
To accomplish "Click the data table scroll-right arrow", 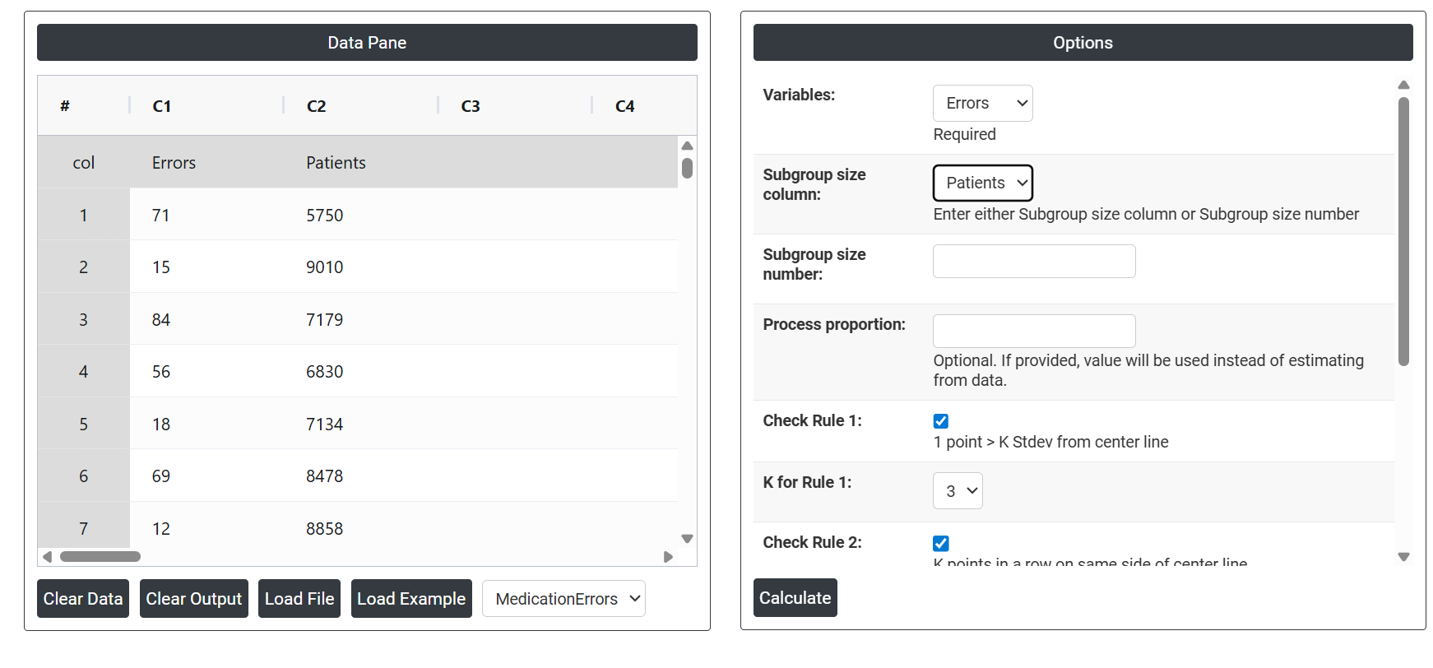I will tap(668, 557).
